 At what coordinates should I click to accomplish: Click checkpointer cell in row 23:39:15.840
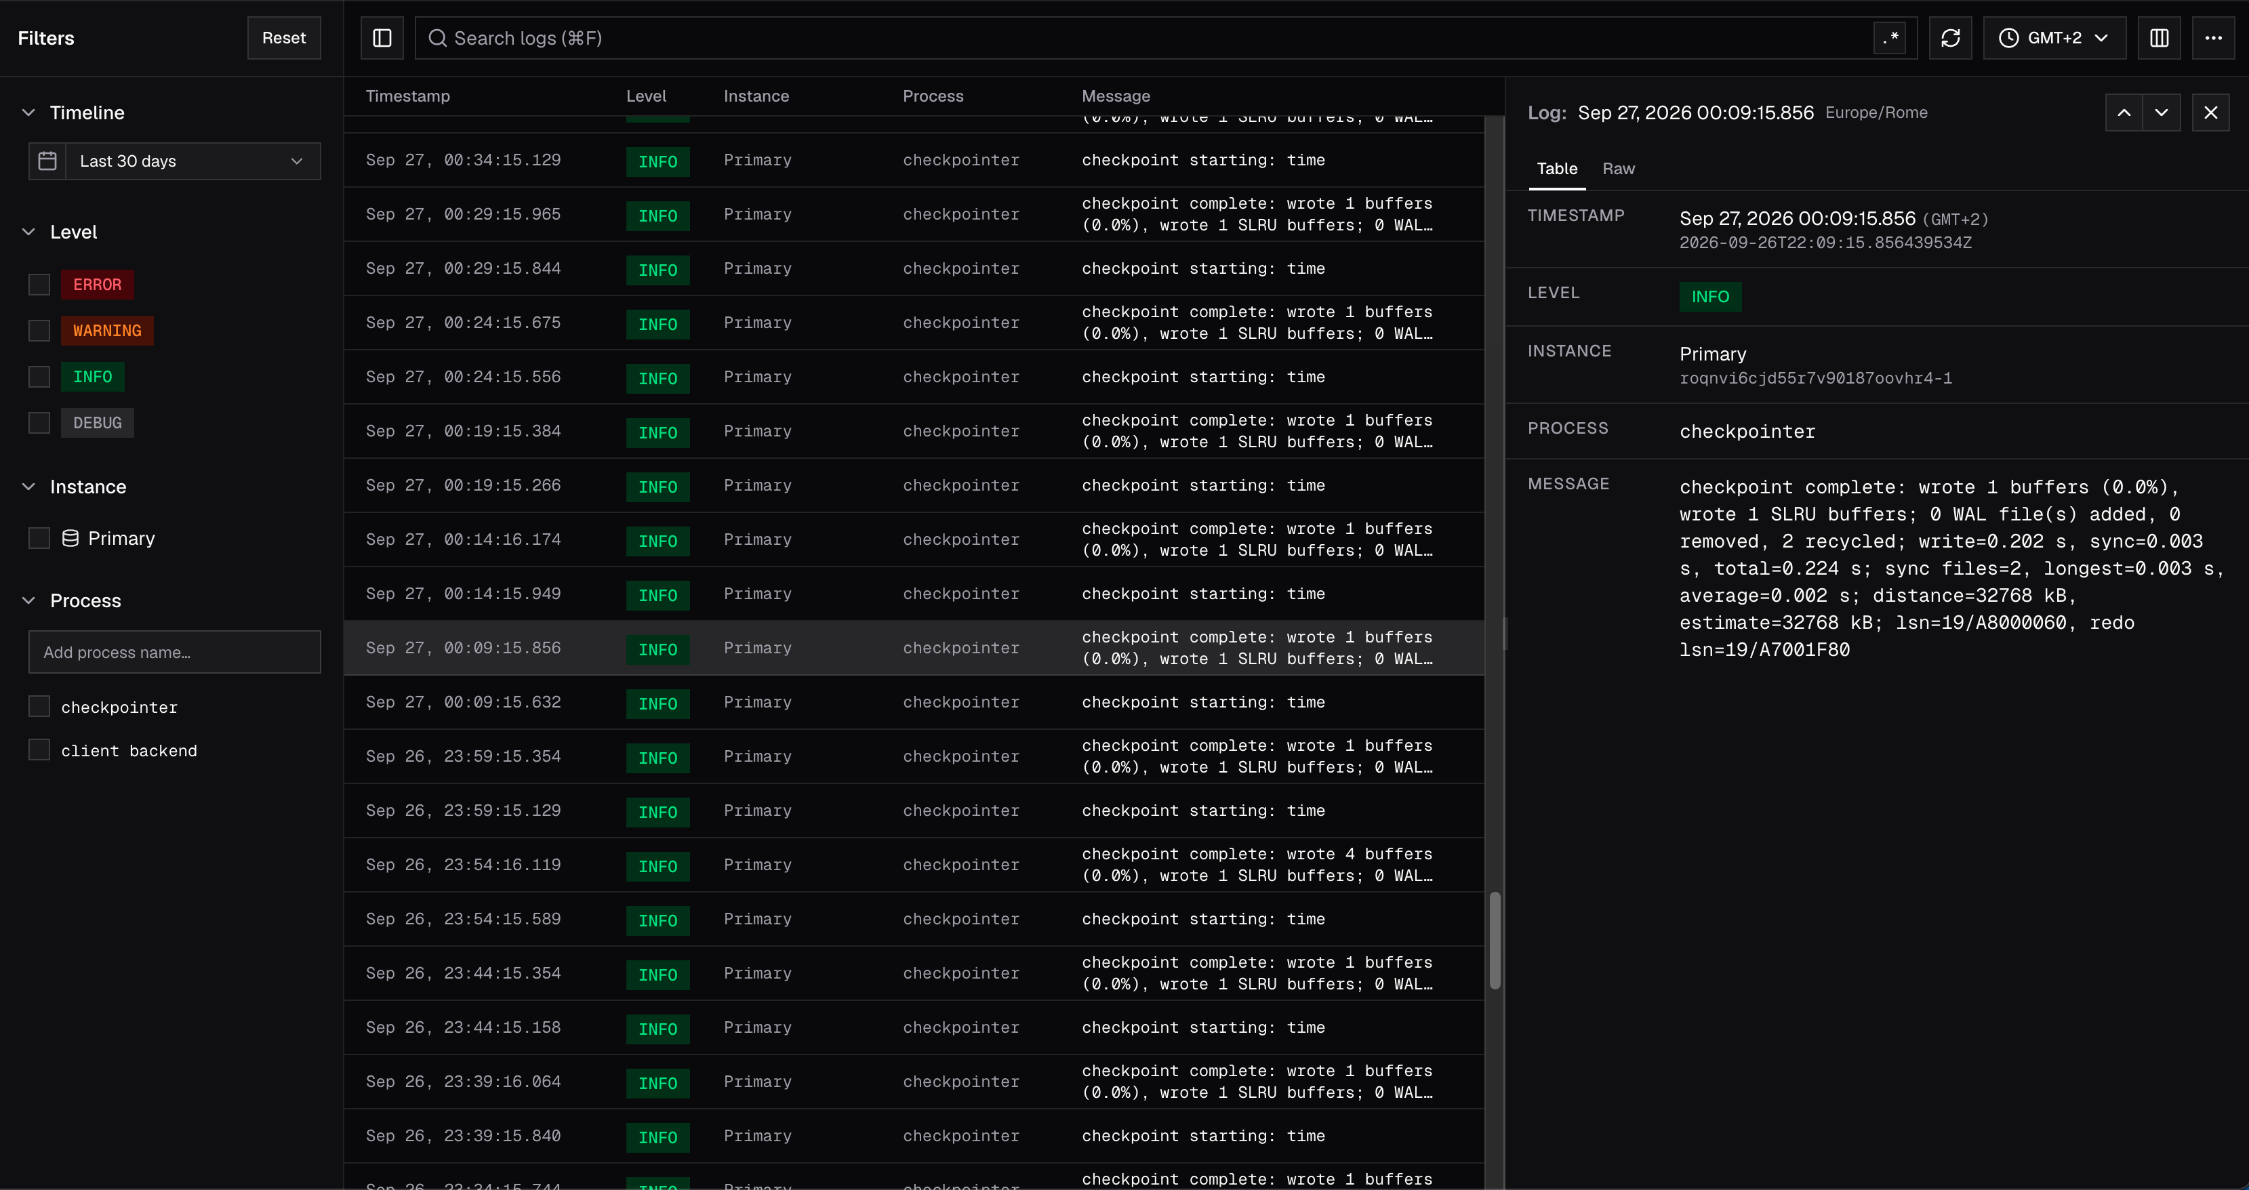click(x=960, y=1136)
